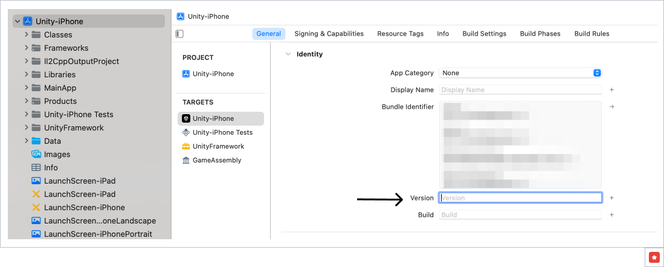Viewport: 664px width, 267px height.
Task: Open the Info plist file
Action: pyautogui.click(x=51, y=167)
